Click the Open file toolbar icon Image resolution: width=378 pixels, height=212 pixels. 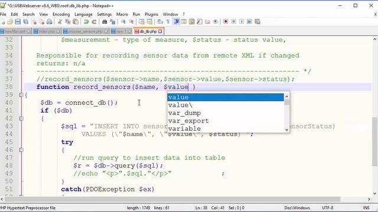tap(10, 22)
